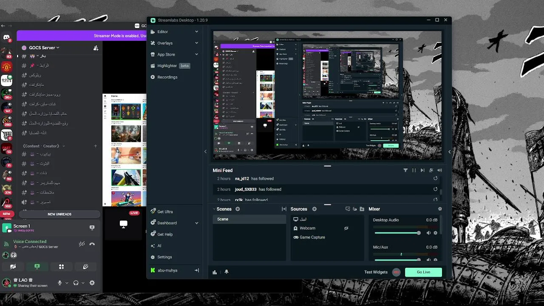Open Manchester United server icon in Discord
The image size is (544, 306).
tap(6, 67)
